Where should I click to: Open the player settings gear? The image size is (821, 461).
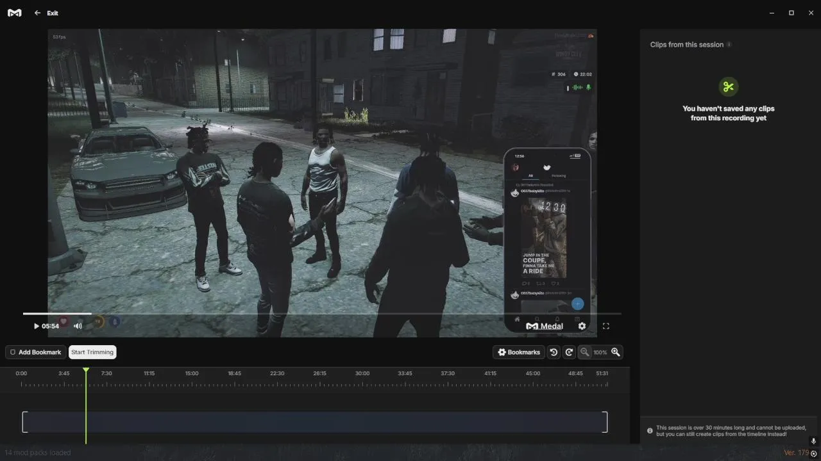(x=582, y=326)
